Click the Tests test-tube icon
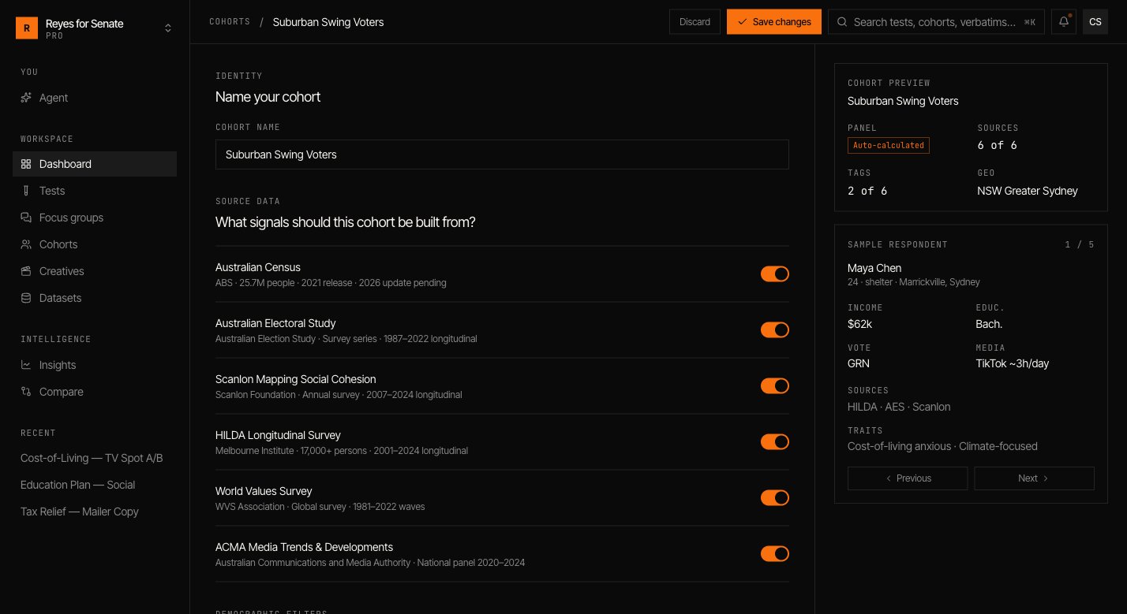Viewport: 1127px width, 614px height. (x=26, y=191)
